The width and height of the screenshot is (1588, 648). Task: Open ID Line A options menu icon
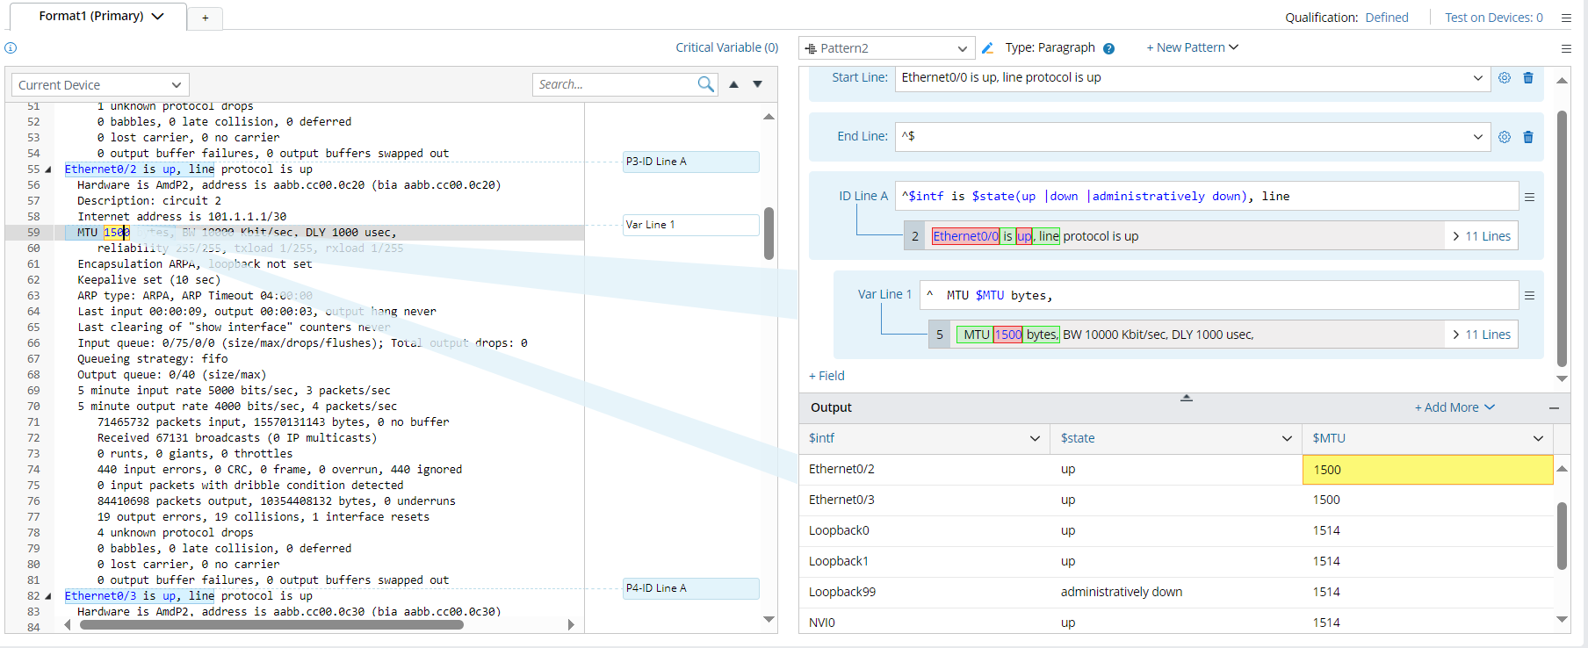click(x=1529, y=198)
